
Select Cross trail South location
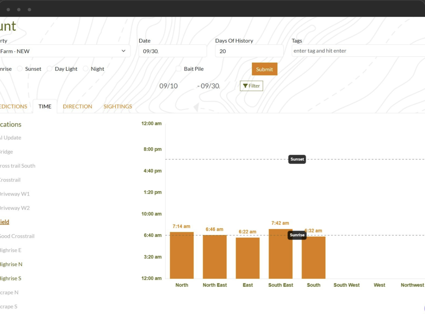(18, 166)
